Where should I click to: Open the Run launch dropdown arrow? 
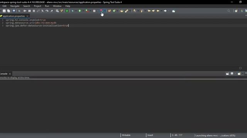point(83,11)
